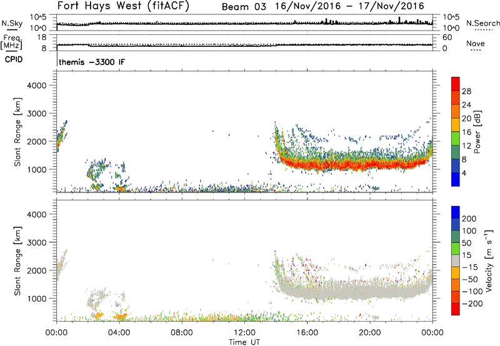Click the "60" tick on the Nave axis

point(447,37)
